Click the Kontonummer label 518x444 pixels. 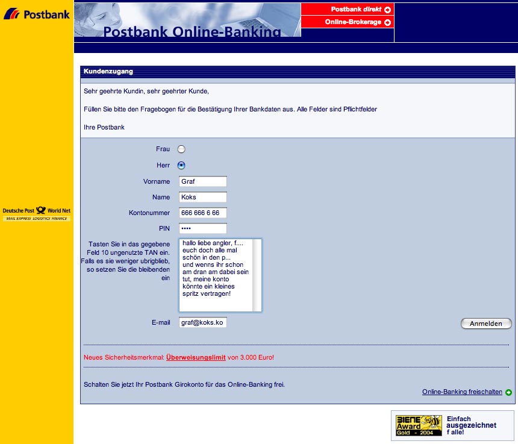[149, 213]
